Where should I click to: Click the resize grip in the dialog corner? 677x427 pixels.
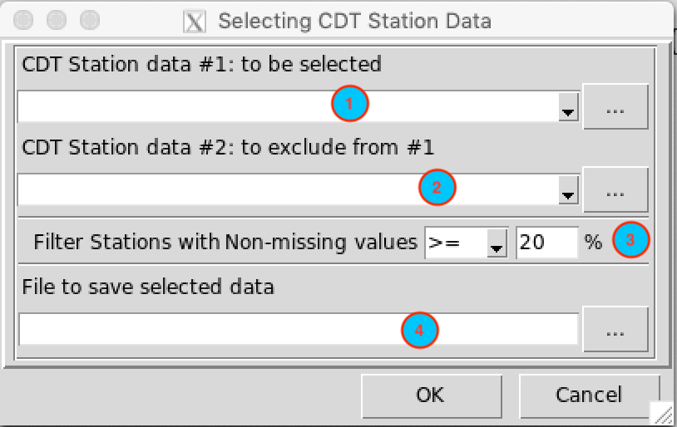point(661,413)
